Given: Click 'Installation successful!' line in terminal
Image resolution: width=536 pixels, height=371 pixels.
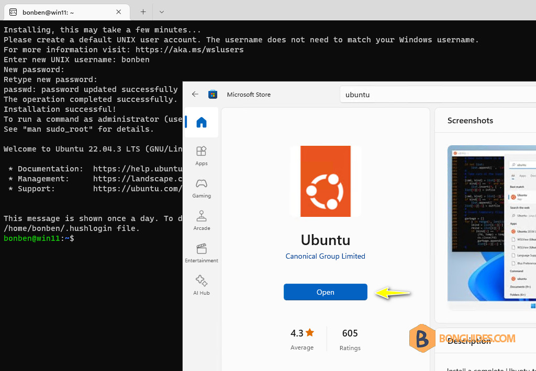Looking at the screenshot, I should coord(60,109).
